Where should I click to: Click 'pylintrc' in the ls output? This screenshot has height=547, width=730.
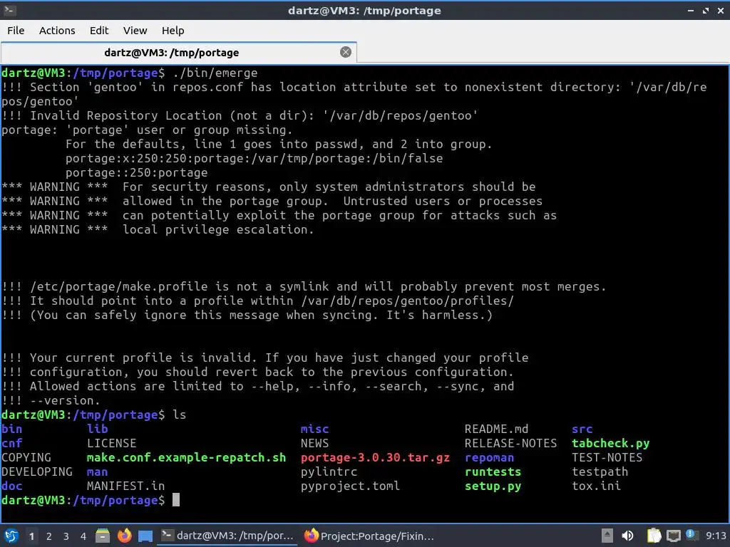329,472
